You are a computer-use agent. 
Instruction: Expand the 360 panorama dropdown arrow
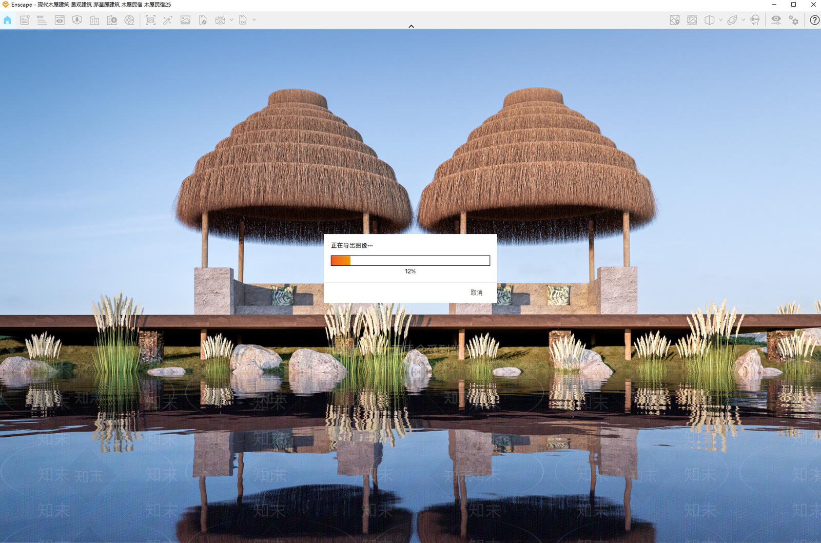231,20
